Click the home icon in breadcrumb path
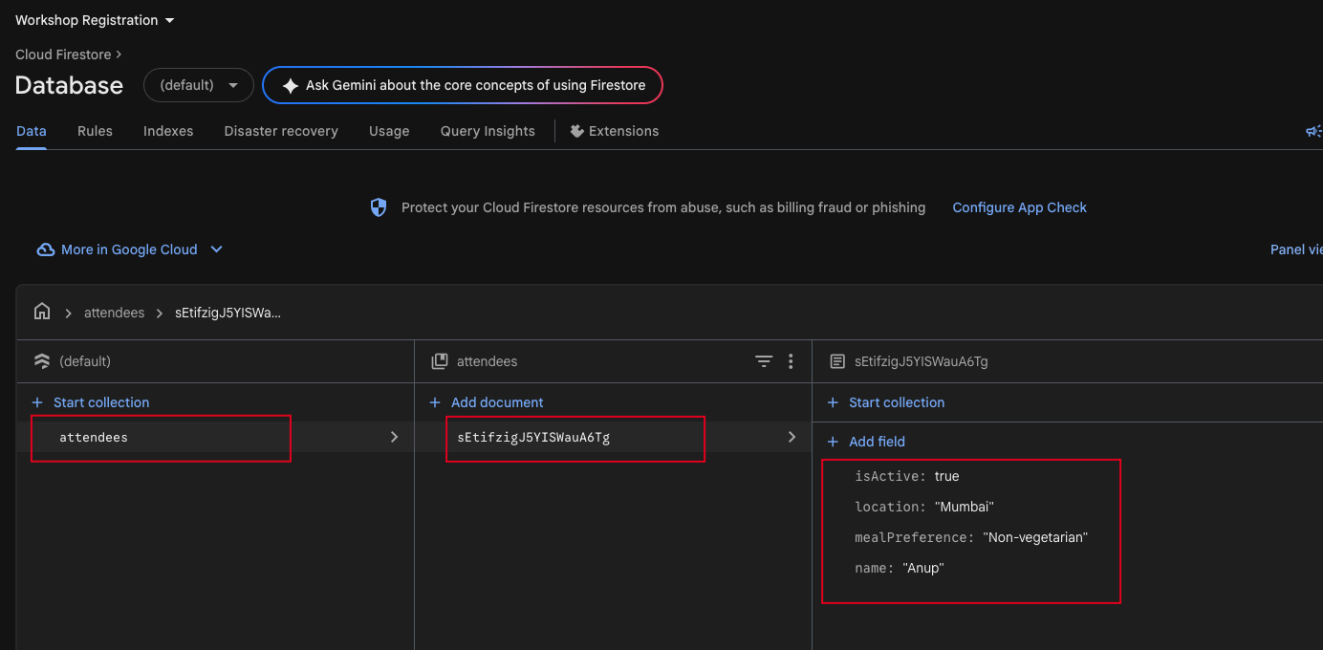This screenshot has width=1323, height=650. (41, 313)
